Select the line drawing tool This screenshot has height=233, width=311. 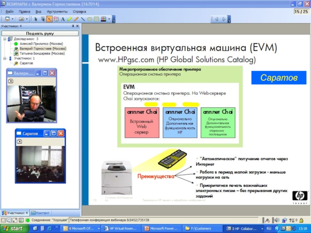83,19
